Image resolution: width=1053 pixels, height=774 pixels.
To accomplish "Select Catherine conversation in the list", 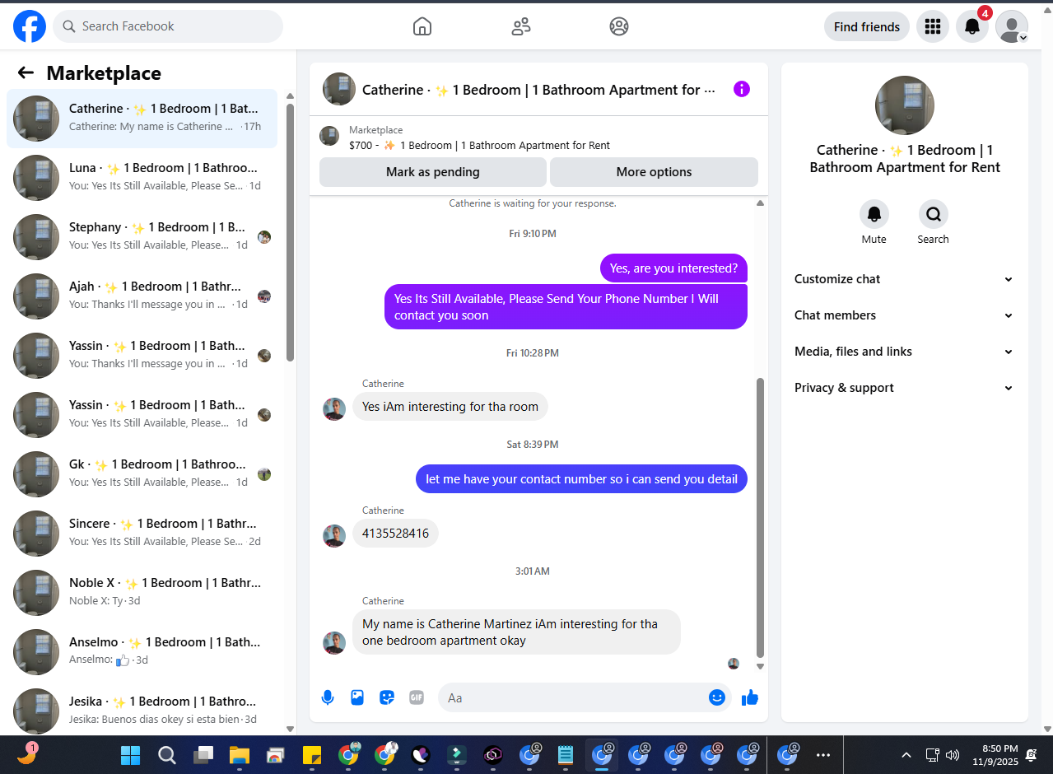I will click(x=142, y=119).
